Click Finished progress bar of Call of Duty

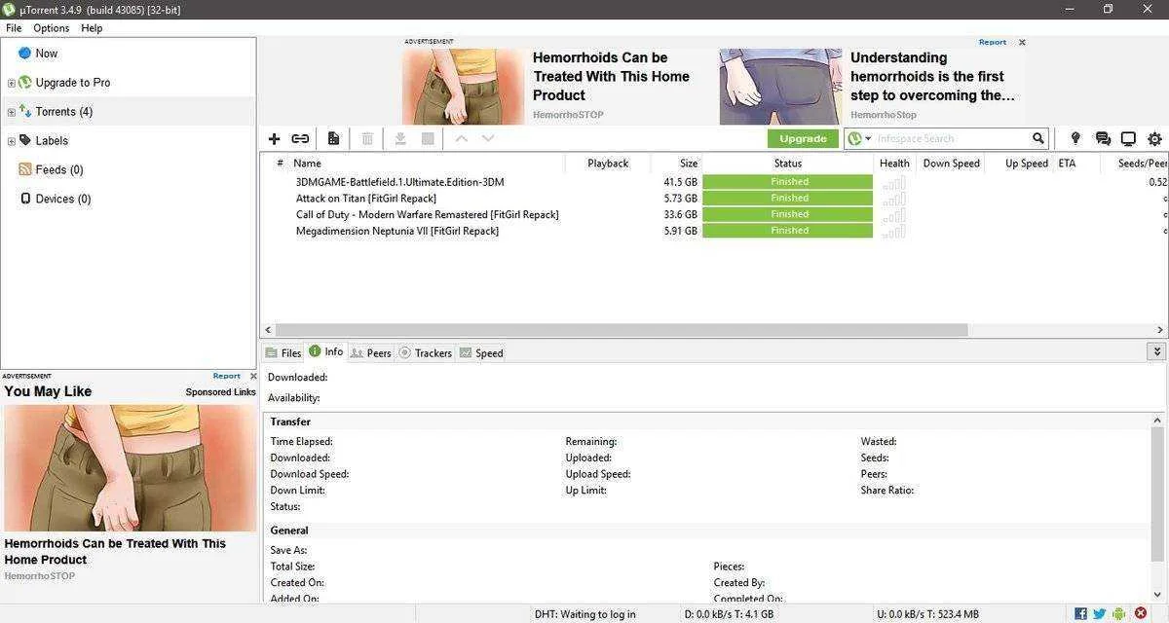coord(788,214)
